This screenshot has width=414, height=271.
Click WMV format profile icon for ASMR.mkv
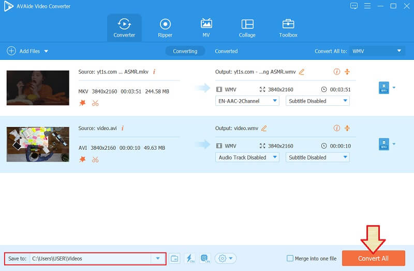[383, 88]
